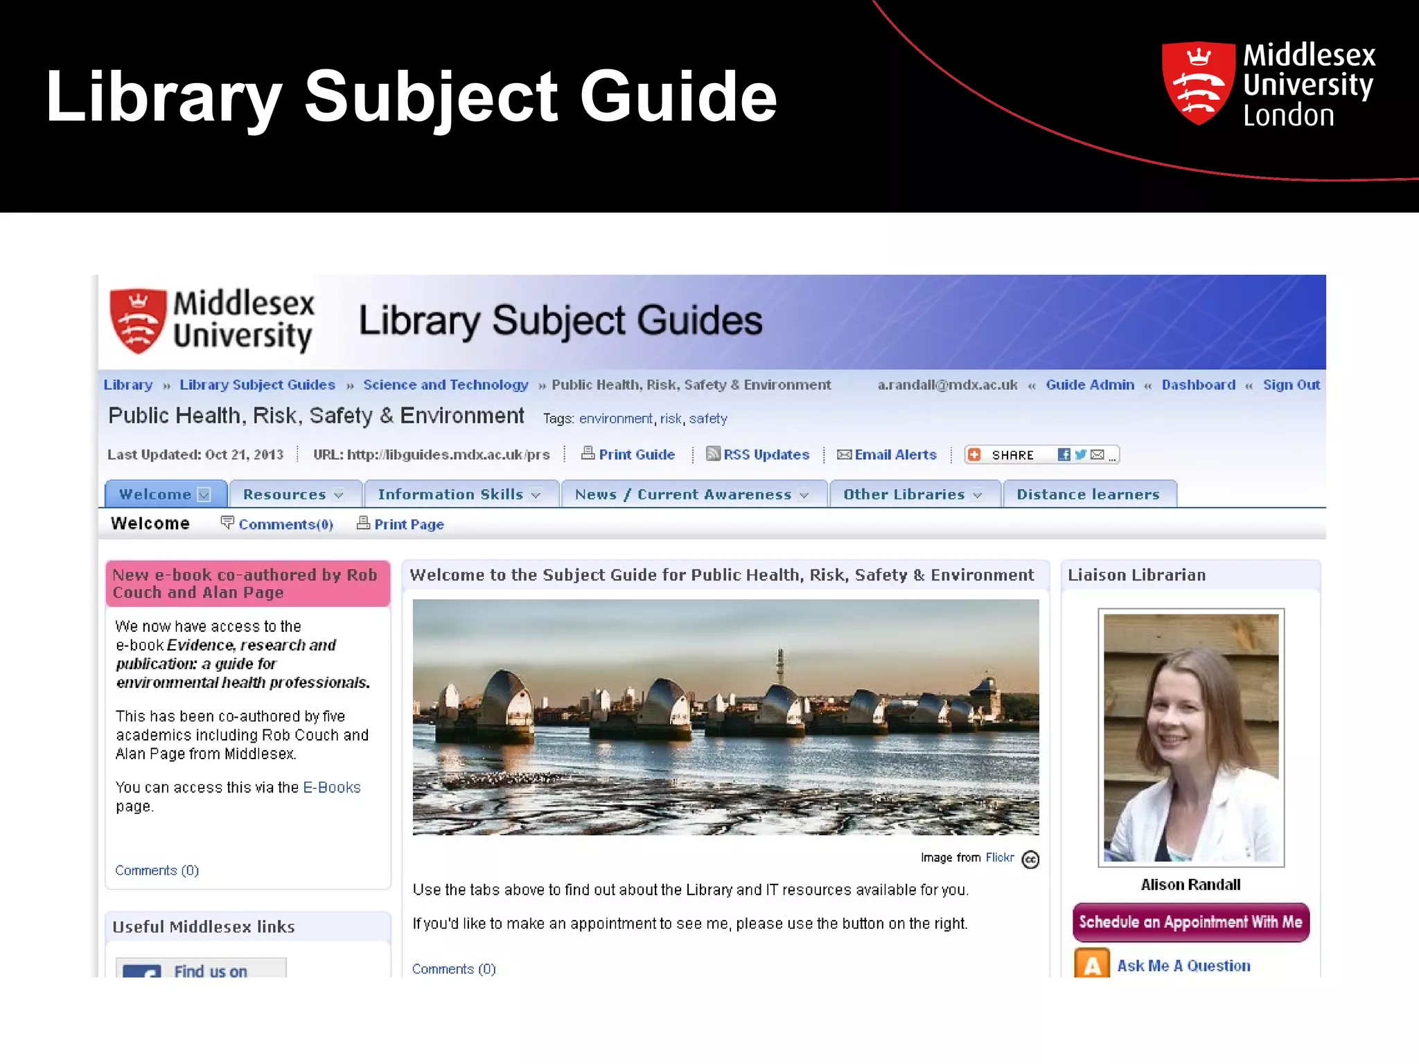Open the Dashboard link
The width and height of the screenshot is (1419, 1064).
[1199, 384]
